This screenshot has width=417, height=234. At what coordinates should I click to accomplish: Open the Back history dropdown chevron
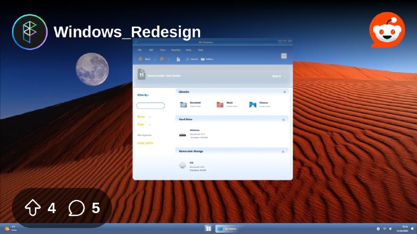[x=155, y=59]
